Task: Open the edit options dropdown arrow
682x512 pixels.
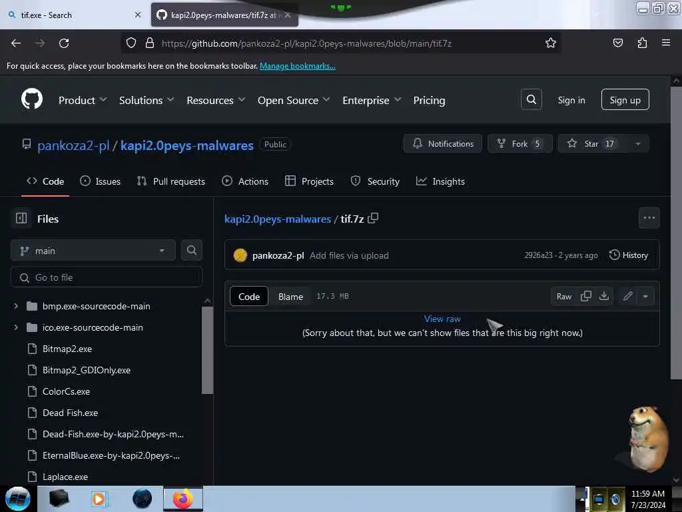Action: tap(645, 297)
